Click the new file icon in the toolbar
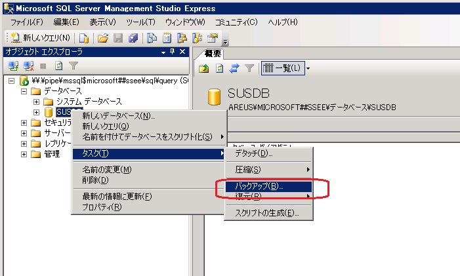460x276 pixels. coord(84,38)
